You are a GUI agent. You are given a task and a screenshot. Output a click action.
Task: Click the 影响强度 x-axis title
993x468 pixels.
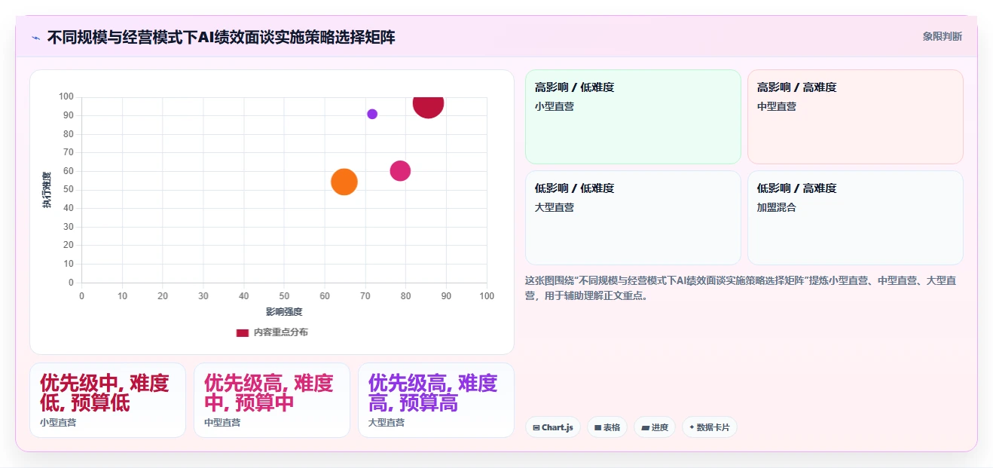tap(284, 311)
